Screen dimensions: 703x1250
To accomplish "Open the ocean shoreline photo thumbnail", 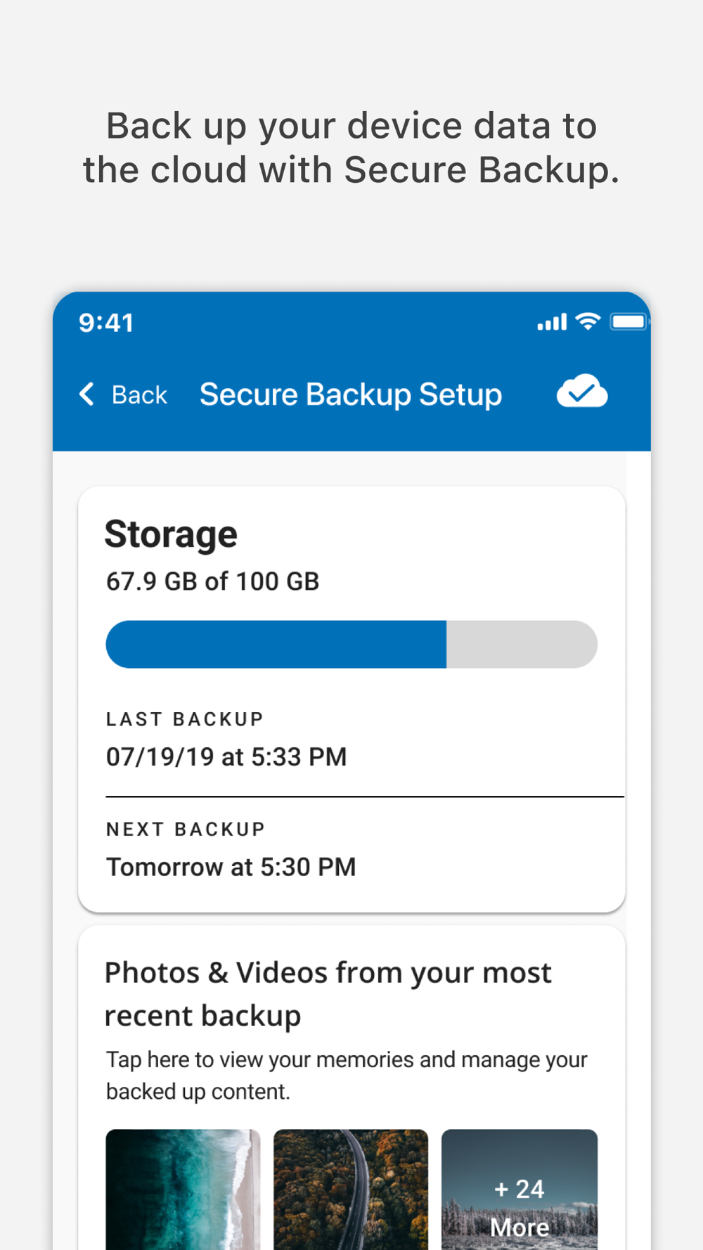I will coord(183,1190).
